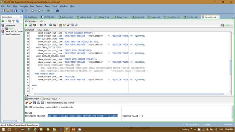The image size is (235, 132).
Task: Open the Tools menu
Action: pos(55,6)
